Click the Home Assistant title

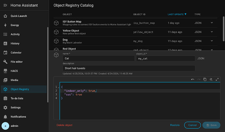coord(24,5)
